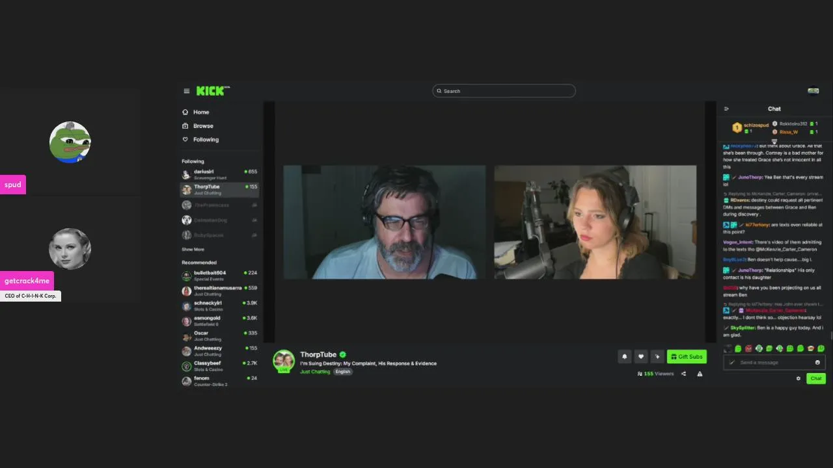This screenshot has height=468, width=833.
Task: Click the 155 Viewers count
Action: pyautogui.click(x=655, y=374)
